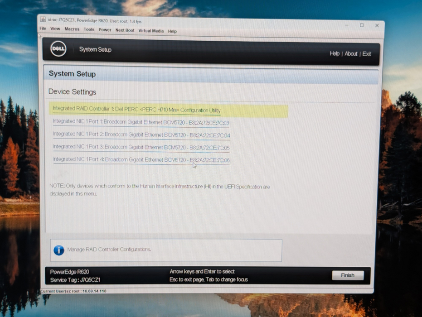The image size is (422, 317).
Task: Click the NOTE about UEFI Specification text
Action: coord(160,190)
